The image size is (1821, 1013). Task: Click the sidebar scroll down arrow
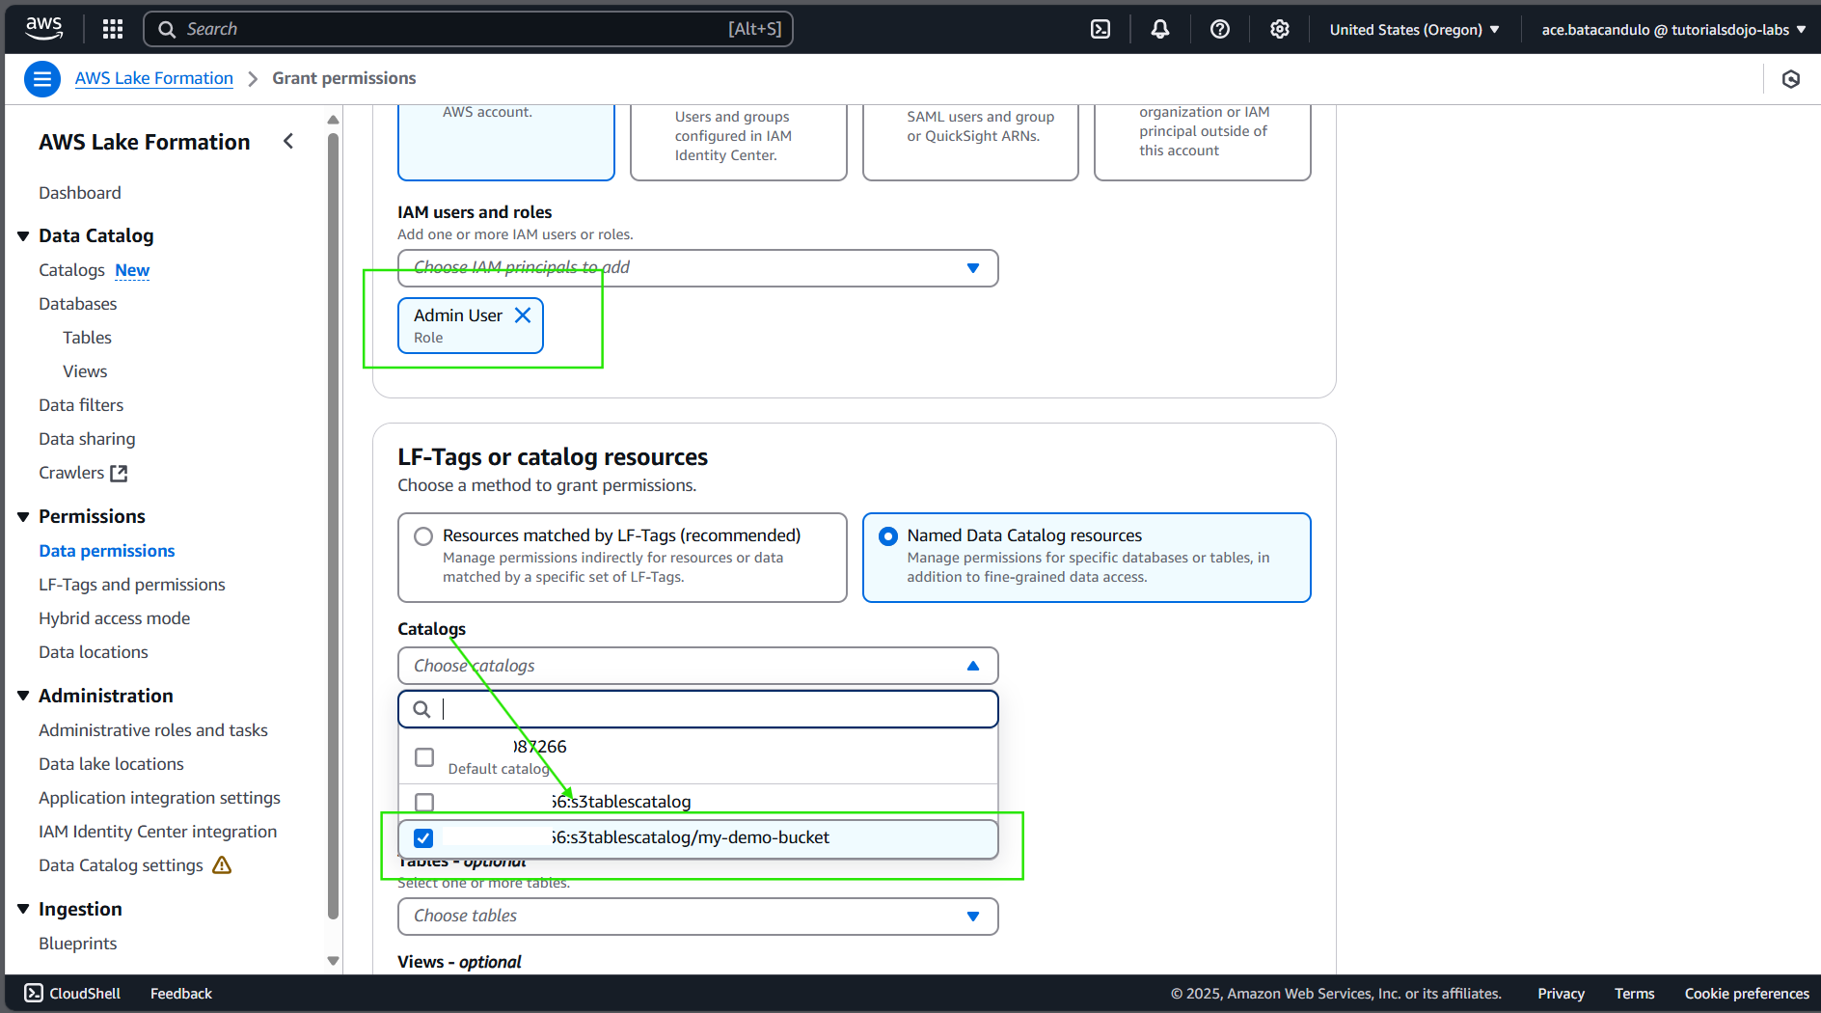pyautogui.click(x=333, y=961)
